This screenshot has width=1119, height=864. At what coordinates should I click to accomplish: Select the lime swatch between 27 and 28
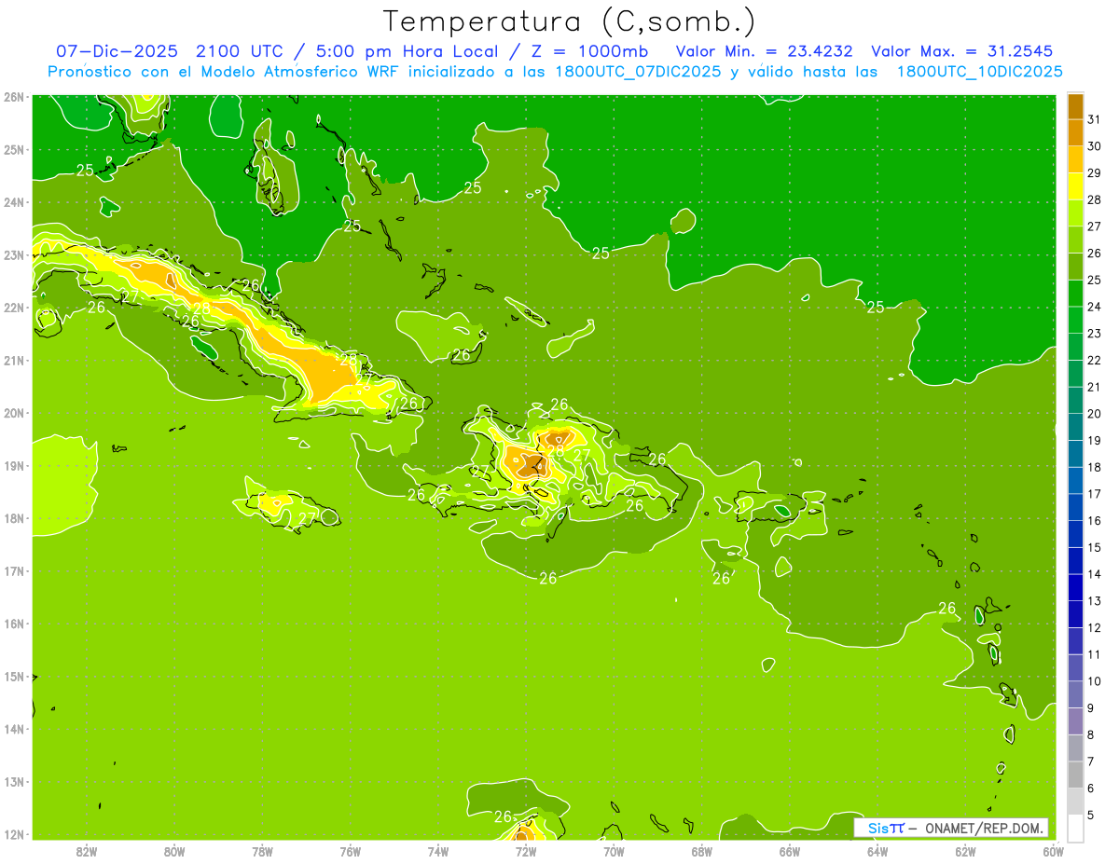click(x=1076, y=213)
